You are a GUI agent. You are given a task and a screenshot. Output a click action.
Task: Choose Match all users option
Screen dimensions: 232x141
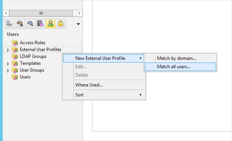[x=174, y=67]
